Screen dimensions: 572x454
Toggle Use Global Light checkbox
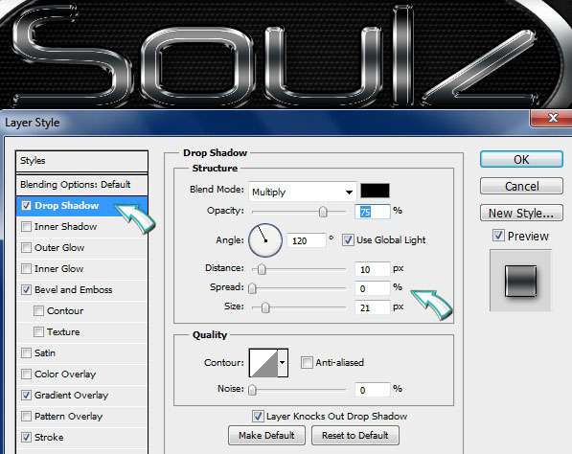tap(348, 240)
